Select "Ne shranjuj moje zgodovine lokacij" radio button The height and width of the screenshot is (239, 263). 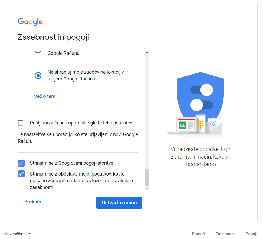point(38,76)
